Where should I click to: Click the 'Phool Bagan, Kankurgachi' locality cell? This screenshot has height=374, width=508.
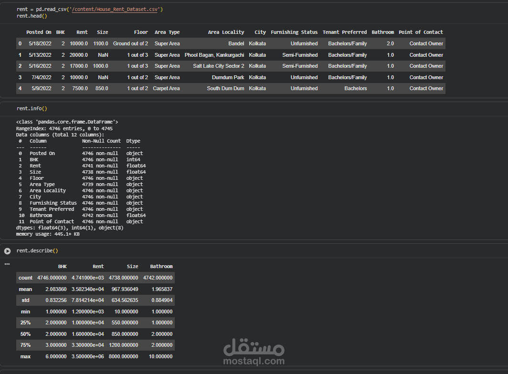point(214,55)
